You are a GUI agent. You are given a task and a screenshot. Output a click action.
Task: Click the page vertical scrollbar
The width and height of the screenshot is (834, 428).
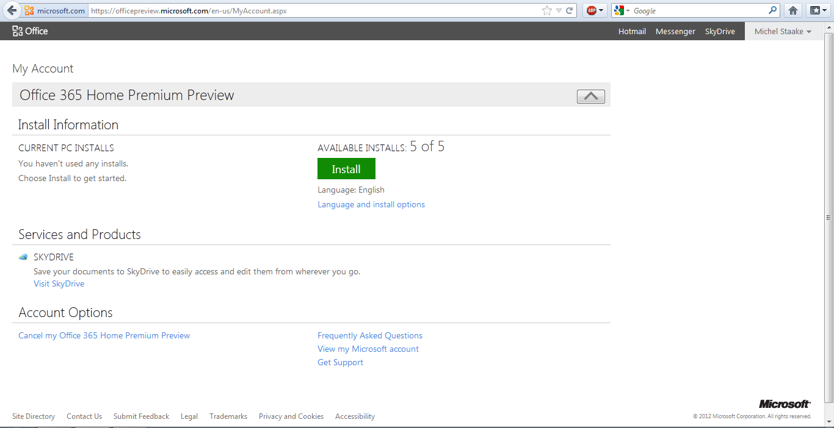point(829,217)
